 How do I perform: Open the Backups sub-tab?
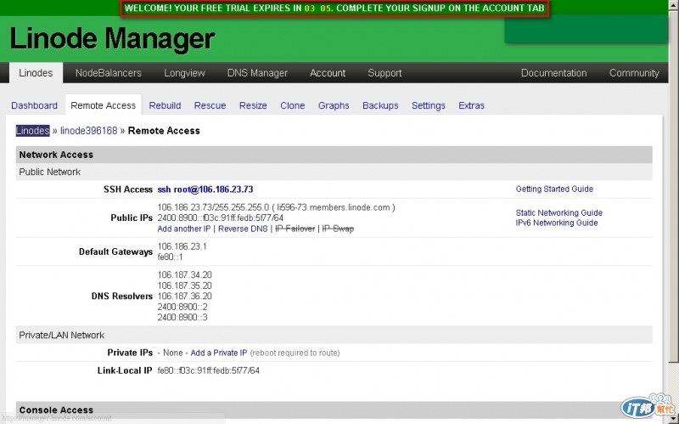coord(380,105)
